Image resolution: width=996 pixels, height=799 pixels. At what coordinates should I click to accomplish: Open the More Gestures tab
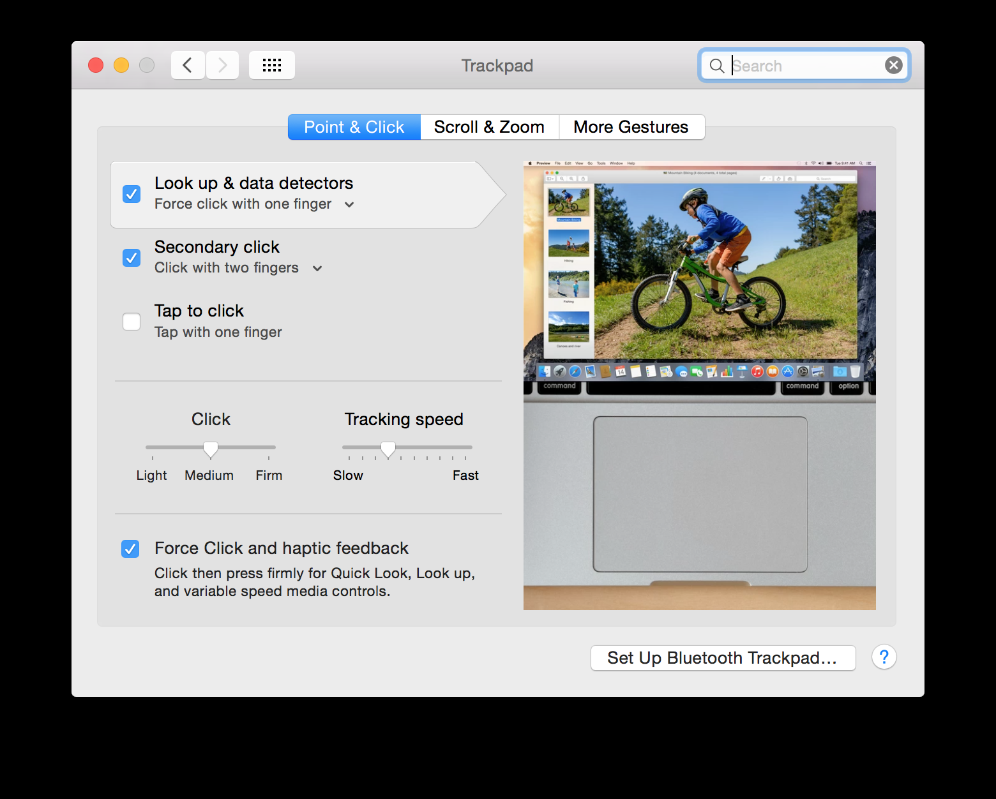click(631, 127)
